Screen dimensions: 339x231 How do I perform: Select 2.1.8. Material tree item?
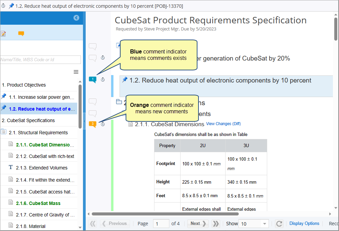pos(31,226)
